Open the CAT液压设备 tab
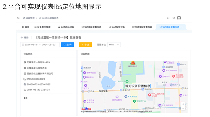Viewport: 210px width, 117px height. (x=66, y=27)
